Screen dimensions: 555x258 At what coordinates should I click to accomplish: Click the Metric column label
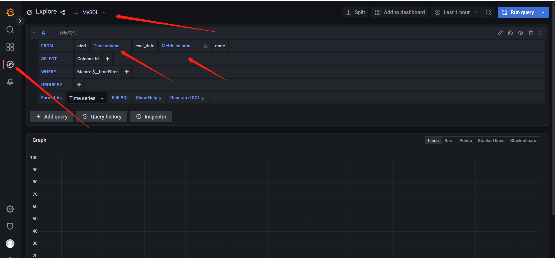point(176,46)
